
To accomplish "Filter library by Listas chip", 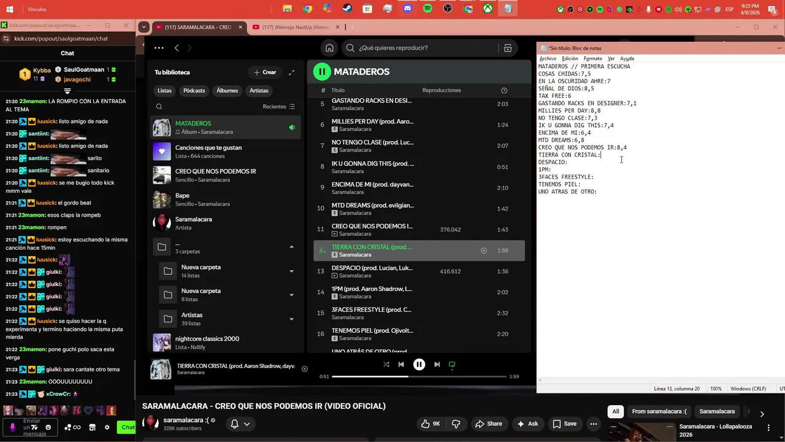I will point(164,90).
